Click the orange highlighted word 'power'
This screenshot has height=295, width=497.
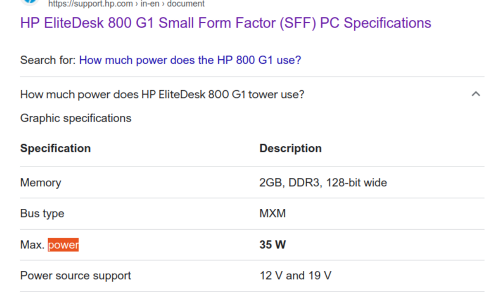63,245
